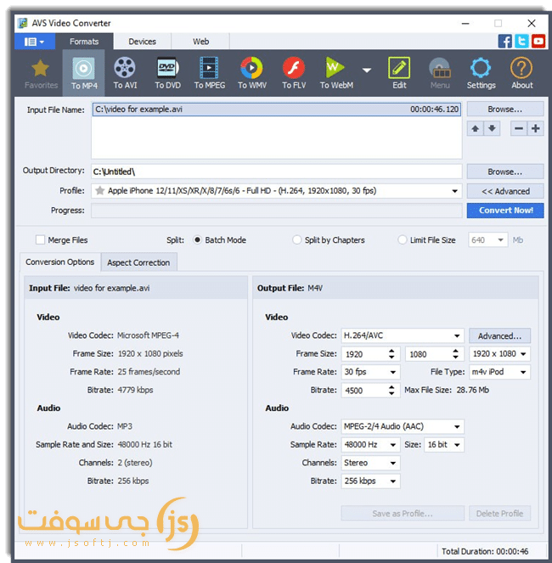Adjust the frame height 1080 stepper
552x563 pixels.
(455, 354)
